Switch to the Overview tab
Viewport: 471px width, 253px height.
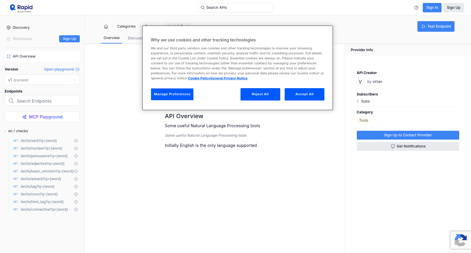112,38
